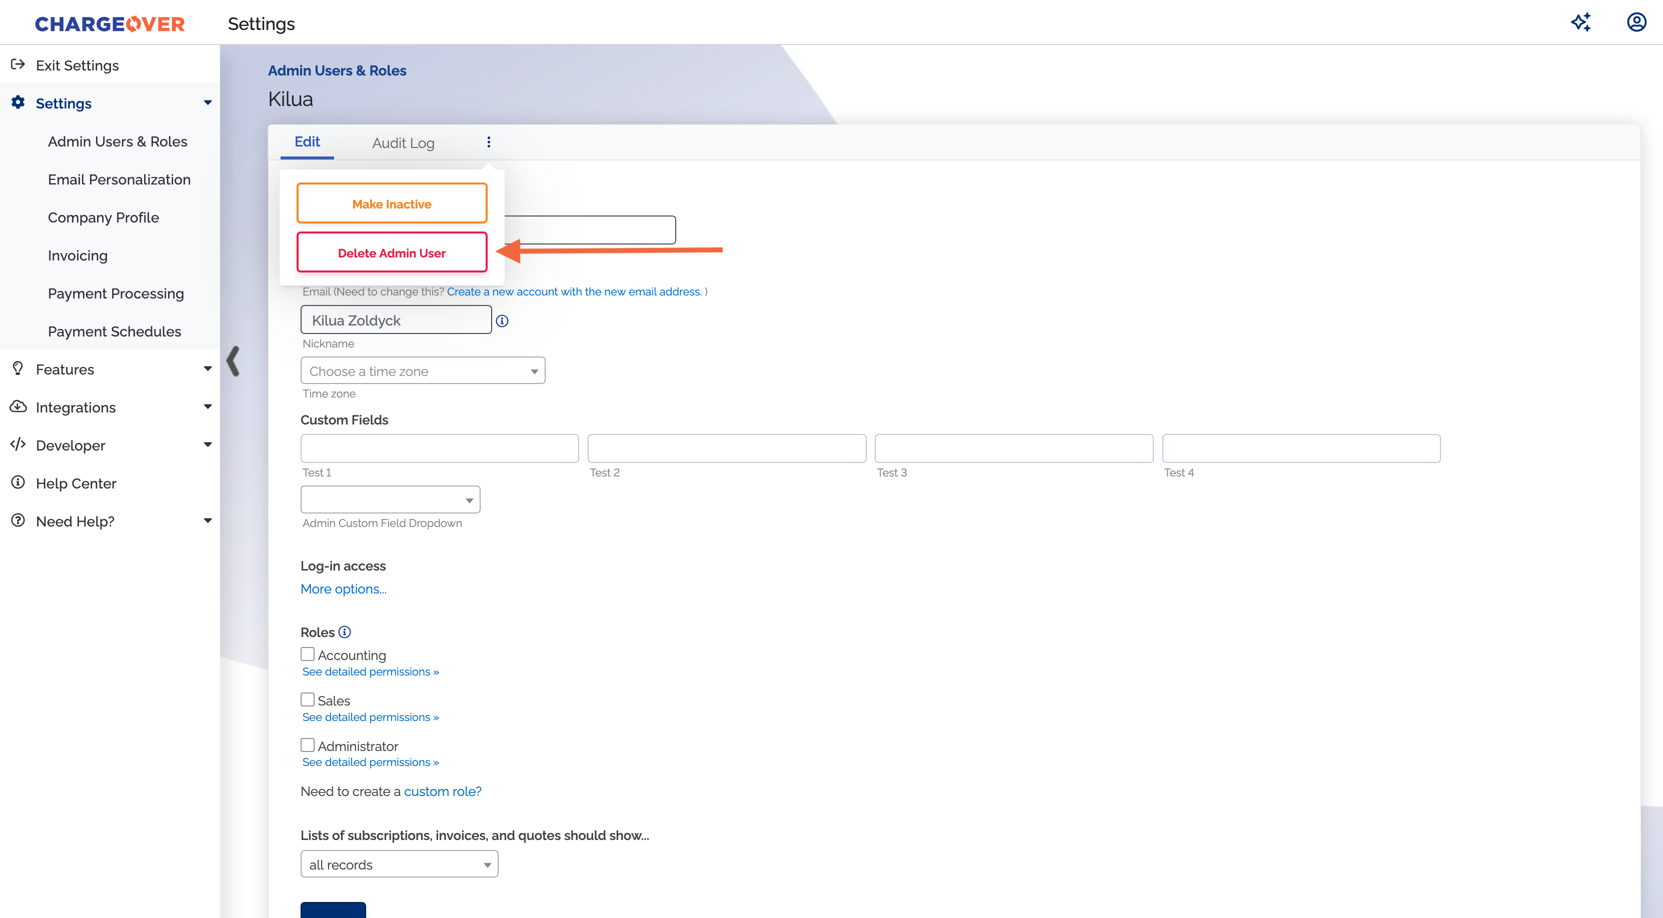This screenshot has height=918, width=1663.
Task: Click the three-dot more options icon
Action: 489,142
